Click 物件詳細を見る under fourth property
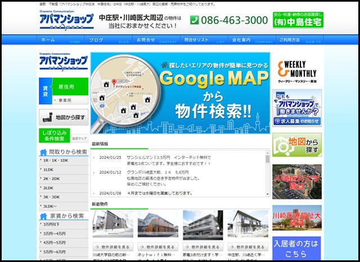The image size is (360, 262). [x=248, y=247]
